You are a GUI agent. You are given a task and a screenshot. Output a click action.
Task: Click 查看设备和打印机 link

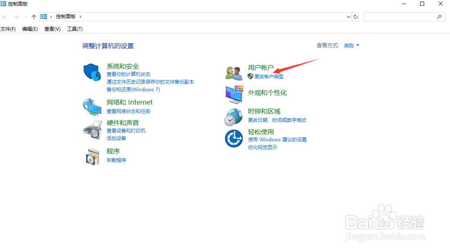pos(126,131)
